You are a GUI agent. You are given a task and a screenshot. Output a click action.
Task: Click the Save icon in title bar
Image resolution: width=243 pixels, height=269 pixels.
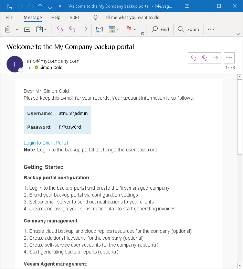10,6
